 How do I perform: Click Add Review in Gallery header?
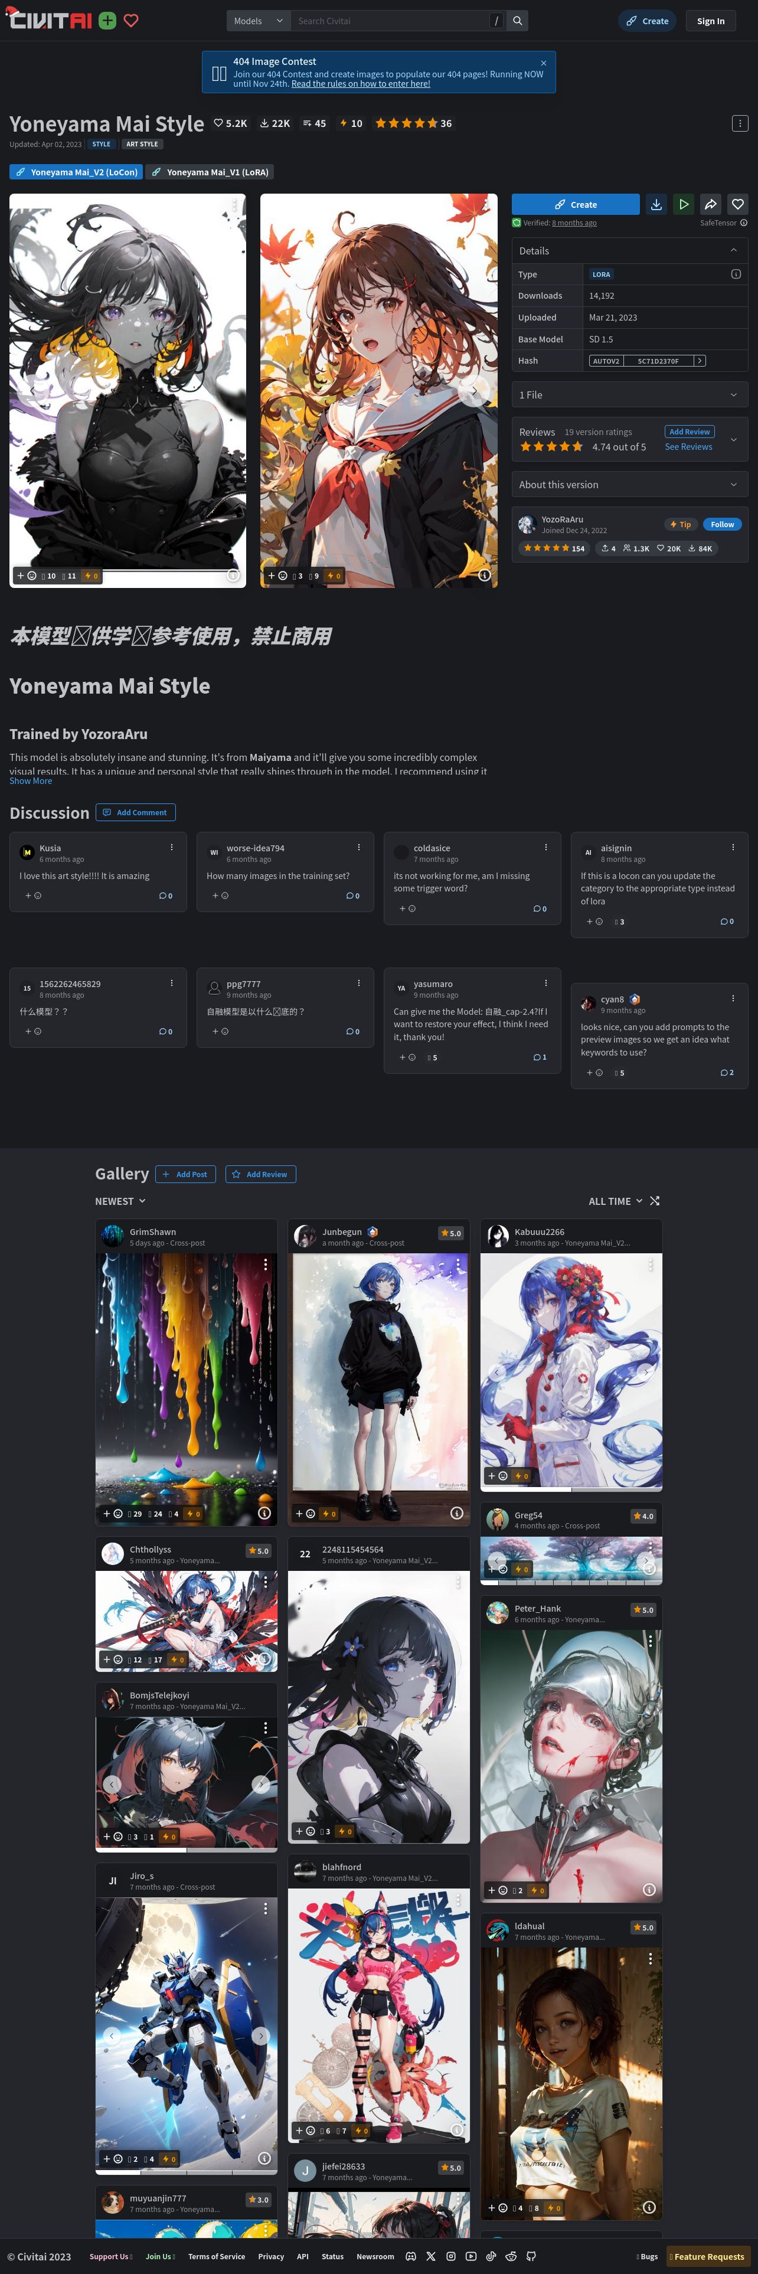coord(260,1173)
